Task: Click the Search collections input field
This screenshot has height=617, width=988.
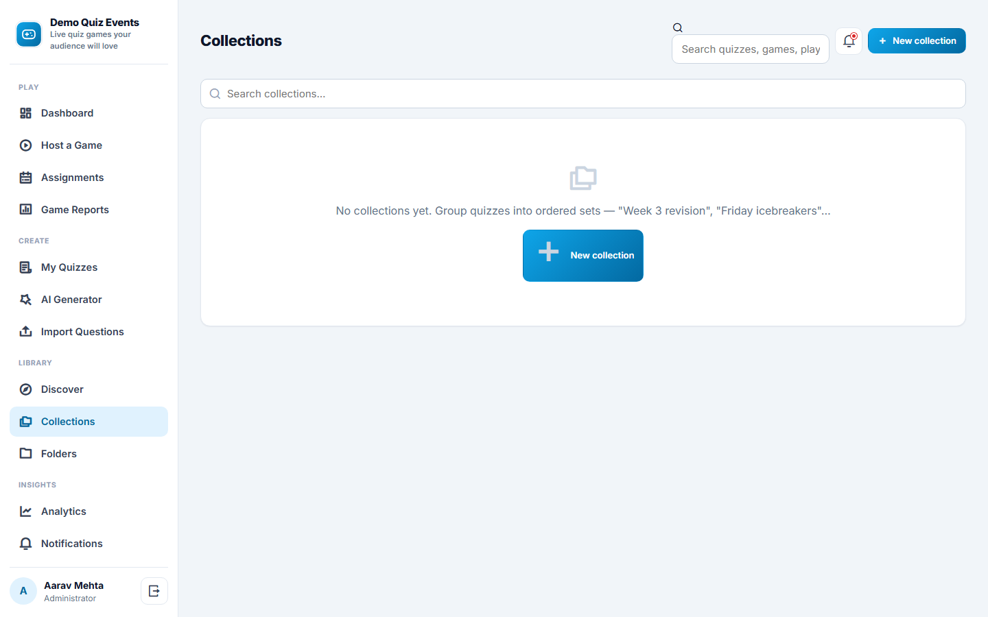Action: [x=583, y=94]
